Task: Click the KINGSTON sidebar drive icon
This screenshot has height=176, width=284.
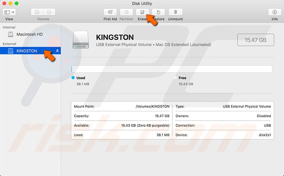Action: coord(10,51)
